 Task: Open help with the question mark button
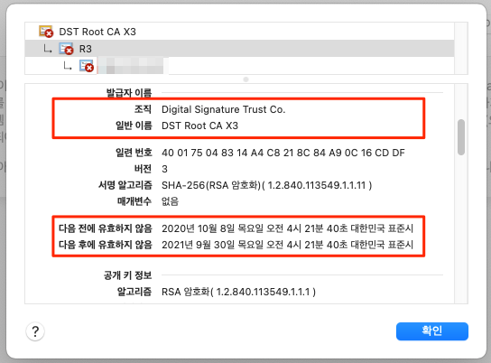[x=35, y=331]
